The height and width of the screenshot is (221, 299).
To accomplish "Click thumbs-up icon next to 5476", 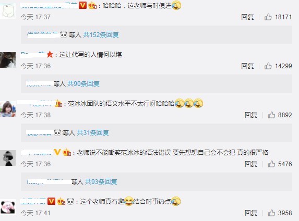I will coord(271,164).
